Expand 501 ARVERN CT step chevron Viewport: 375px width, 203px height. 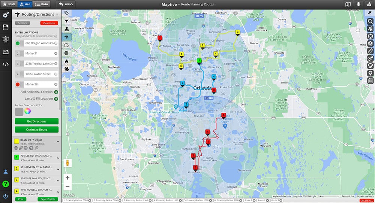click(58, 169)
